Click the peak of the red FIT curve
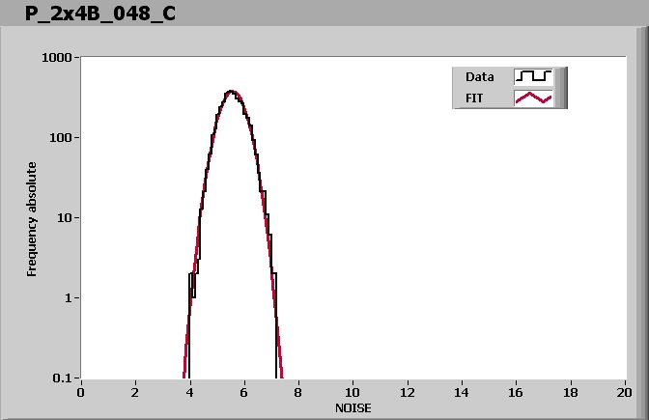 (x=232, y=92)
